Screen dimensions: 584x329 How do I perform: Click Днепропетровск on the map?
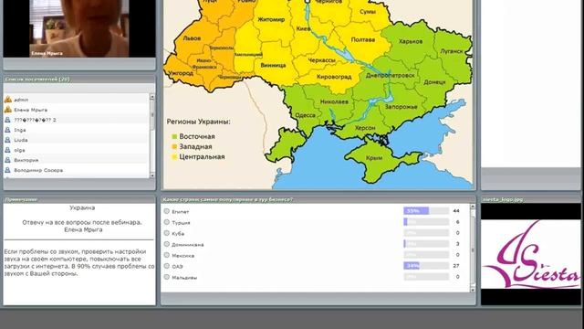tap(390, 75)
